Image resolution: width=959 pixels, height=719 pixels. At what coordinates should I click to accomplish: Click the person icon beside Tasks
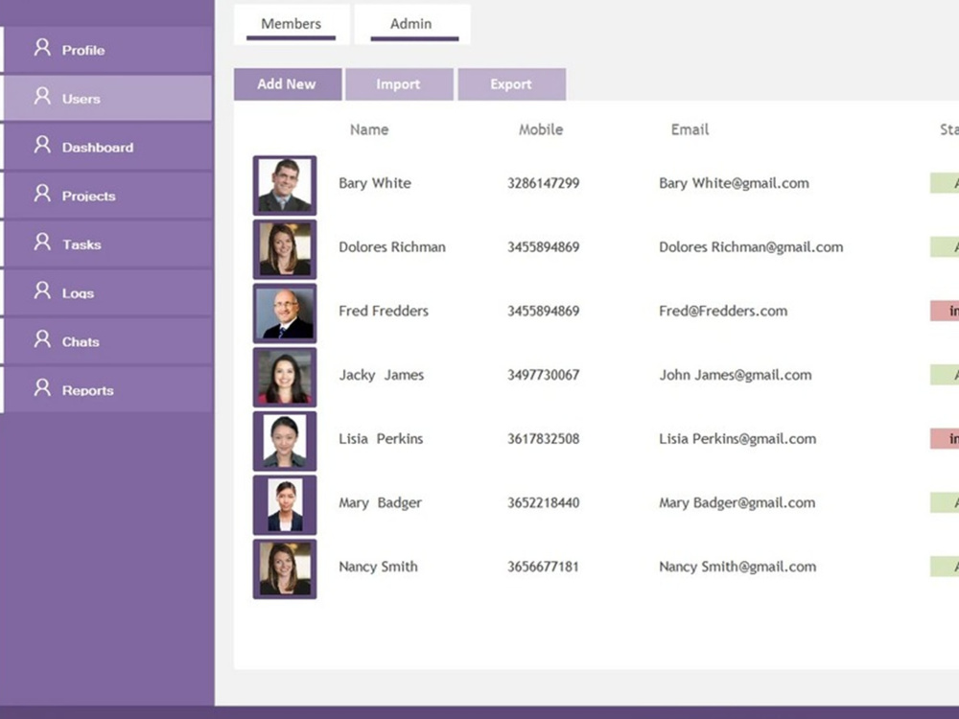tap(42, 242)
